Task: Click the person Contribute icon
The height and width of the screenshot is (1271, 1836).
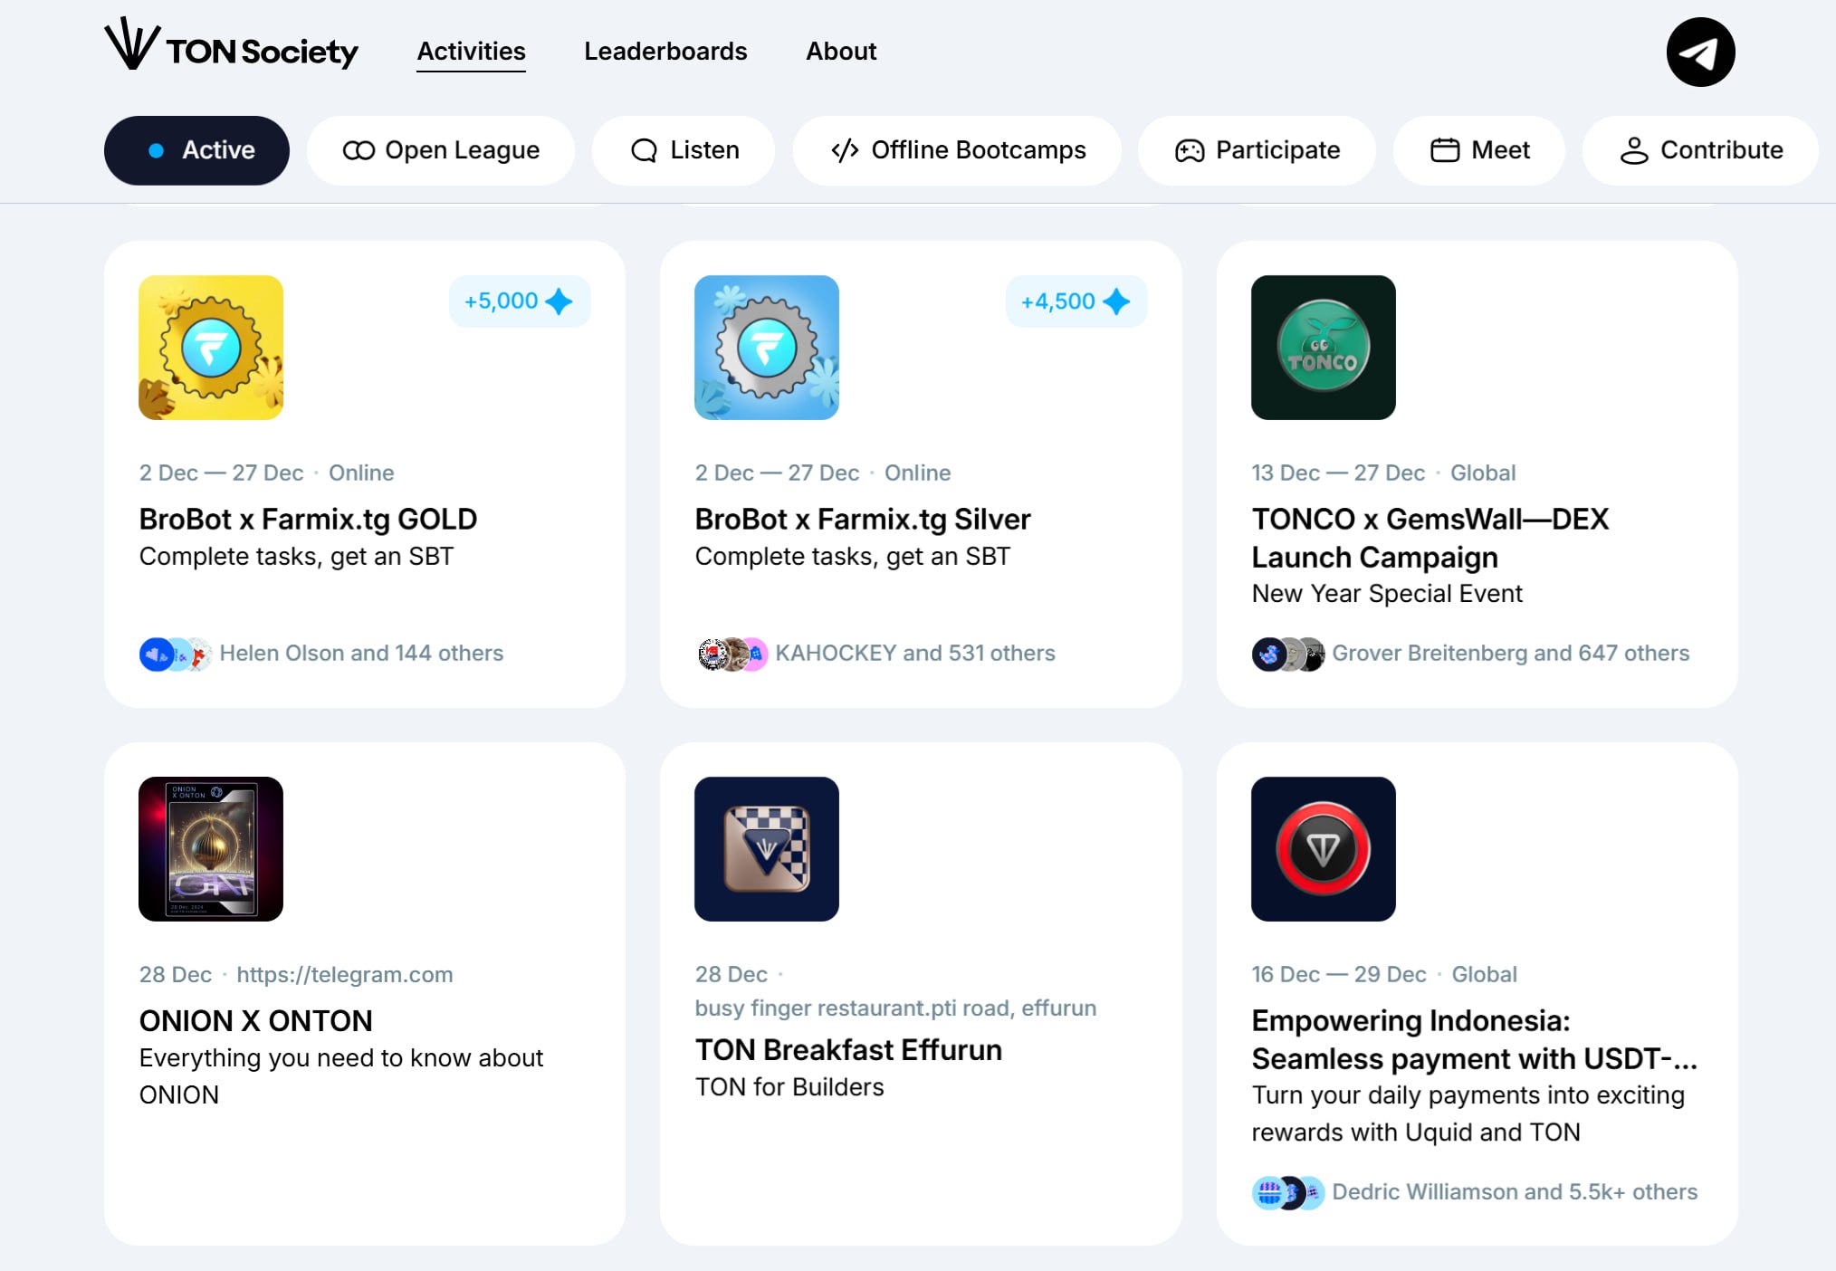Action: point(1634,150)
